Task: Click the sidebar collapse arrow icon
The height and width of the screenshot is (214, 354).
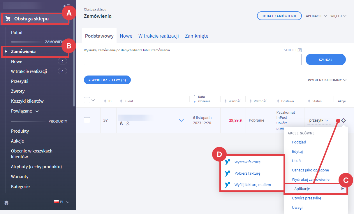Action: coord(66,6)
